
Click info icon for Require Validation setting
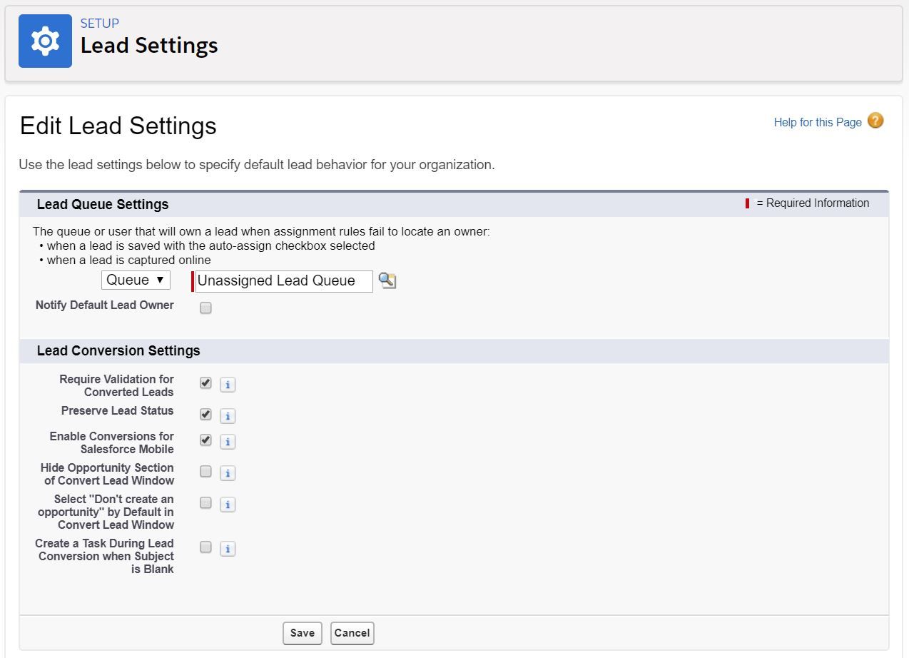(x=228, y=385)
